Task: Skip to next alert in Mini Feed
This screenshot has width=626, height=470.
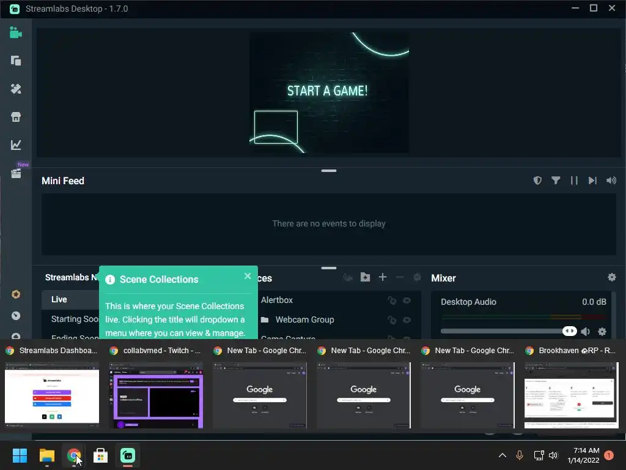Action: (x=592, y=181)
